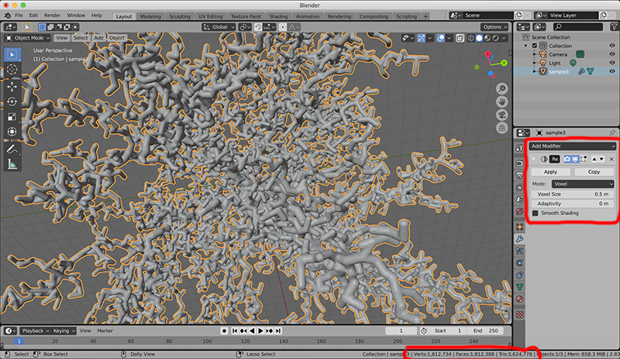620x359 pixels.
Task: Pick the Scale tool
Action: 12,117
